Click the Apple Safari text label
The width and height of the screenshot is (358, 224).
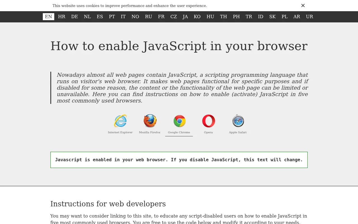[x=238, y=132]
